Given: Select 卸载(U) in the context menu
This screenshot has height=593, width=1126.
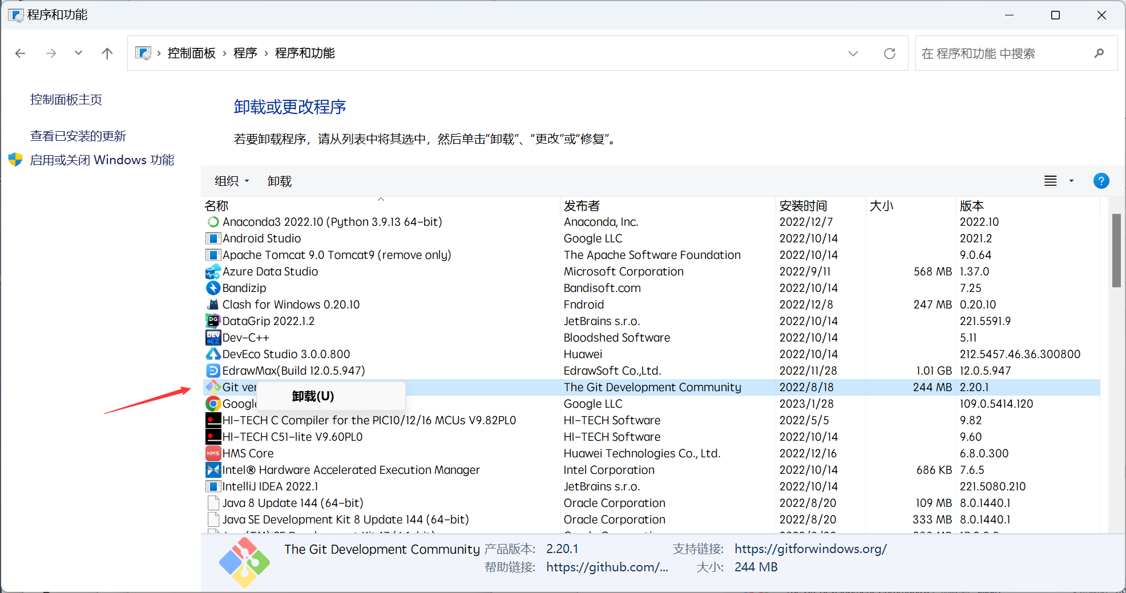Looking at the screenshot, I should pyautogui.click(x=331, y=396).
